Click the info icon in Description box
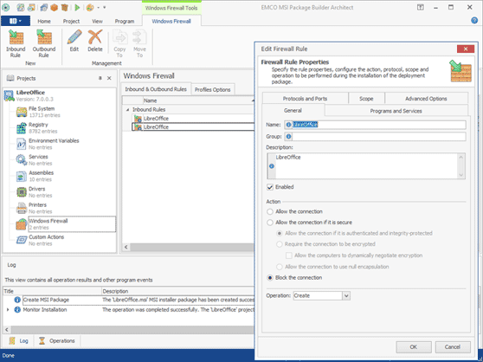 [272, 166]
